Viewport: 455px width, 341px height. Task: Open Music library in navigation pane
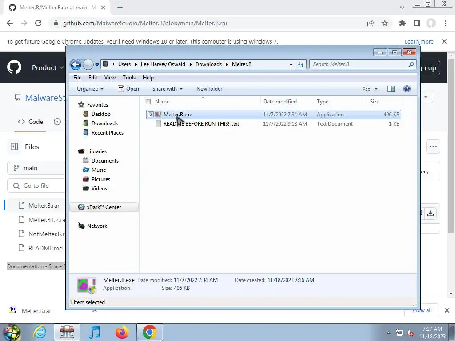tap(98, 170)
